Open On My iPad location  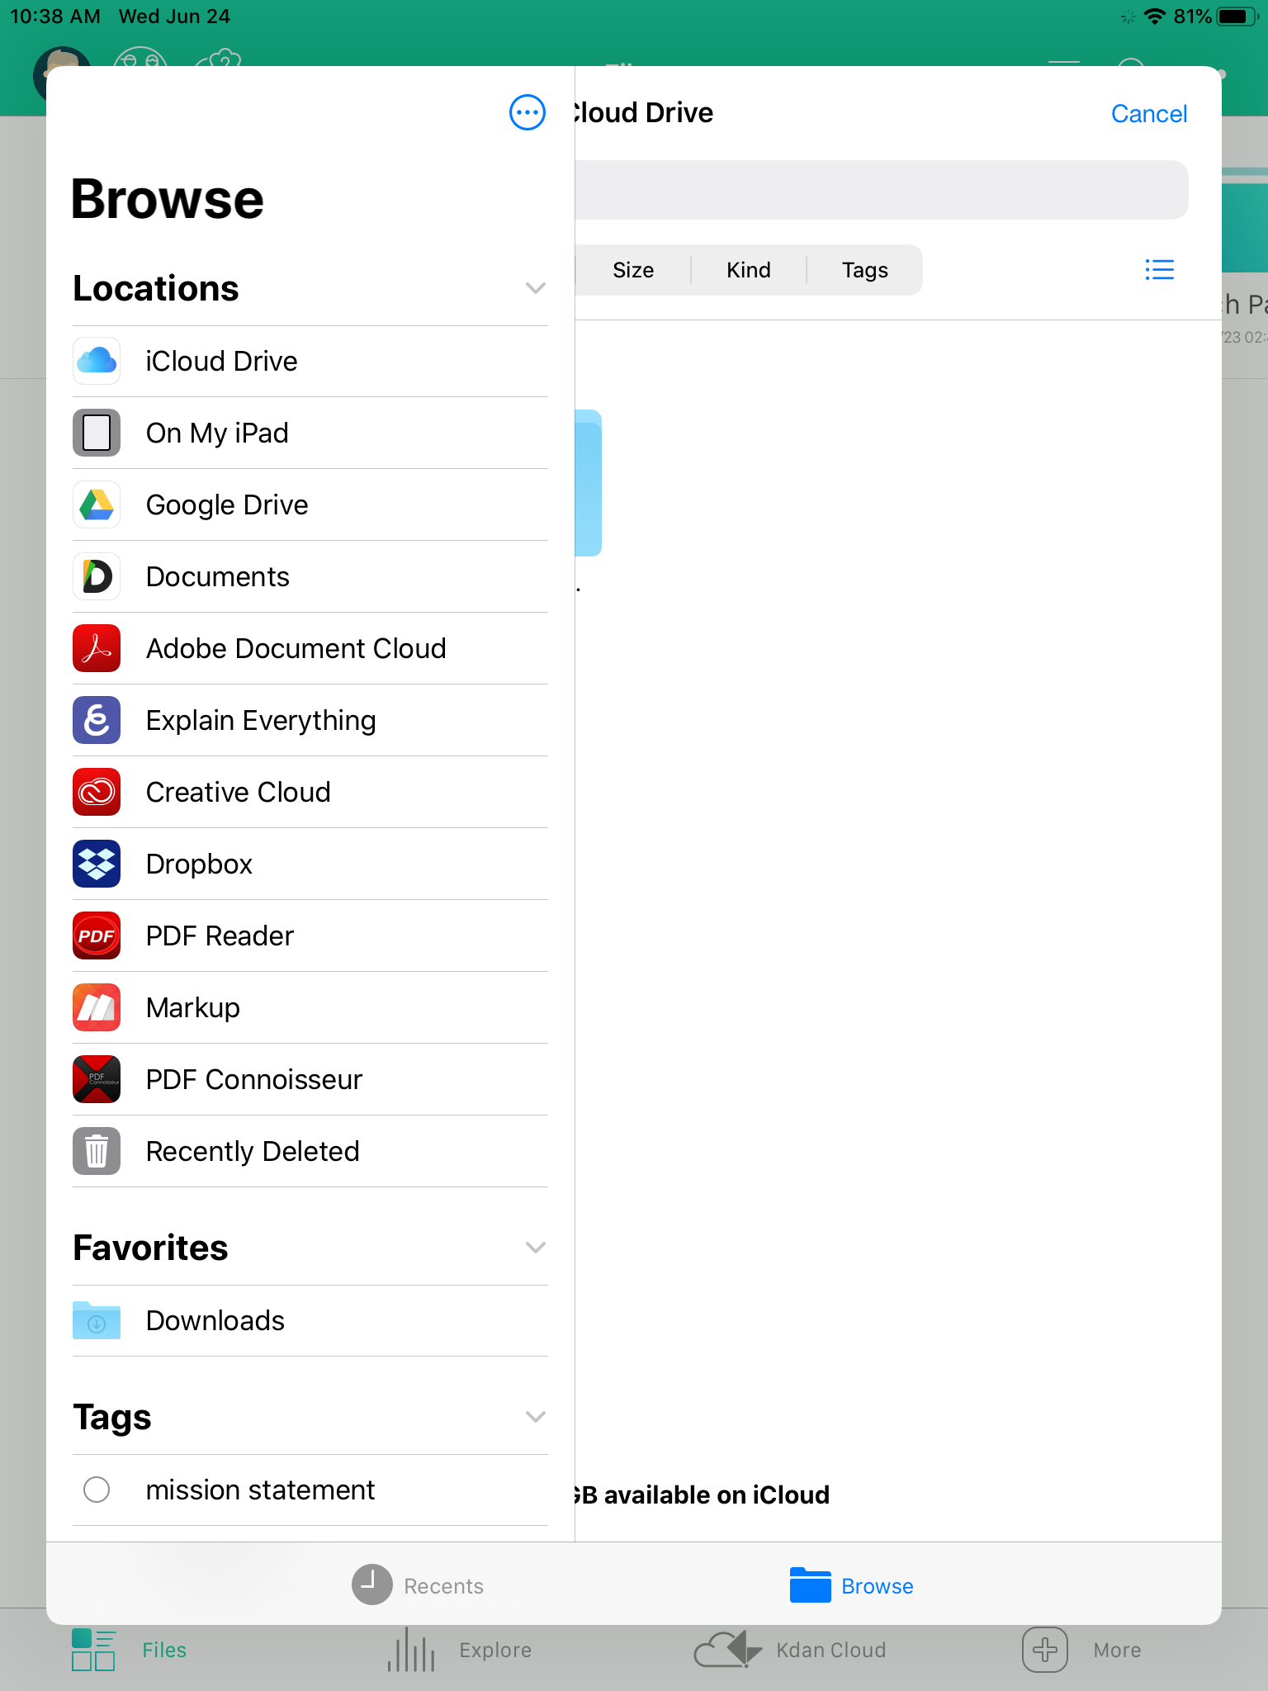coord(310,433)
